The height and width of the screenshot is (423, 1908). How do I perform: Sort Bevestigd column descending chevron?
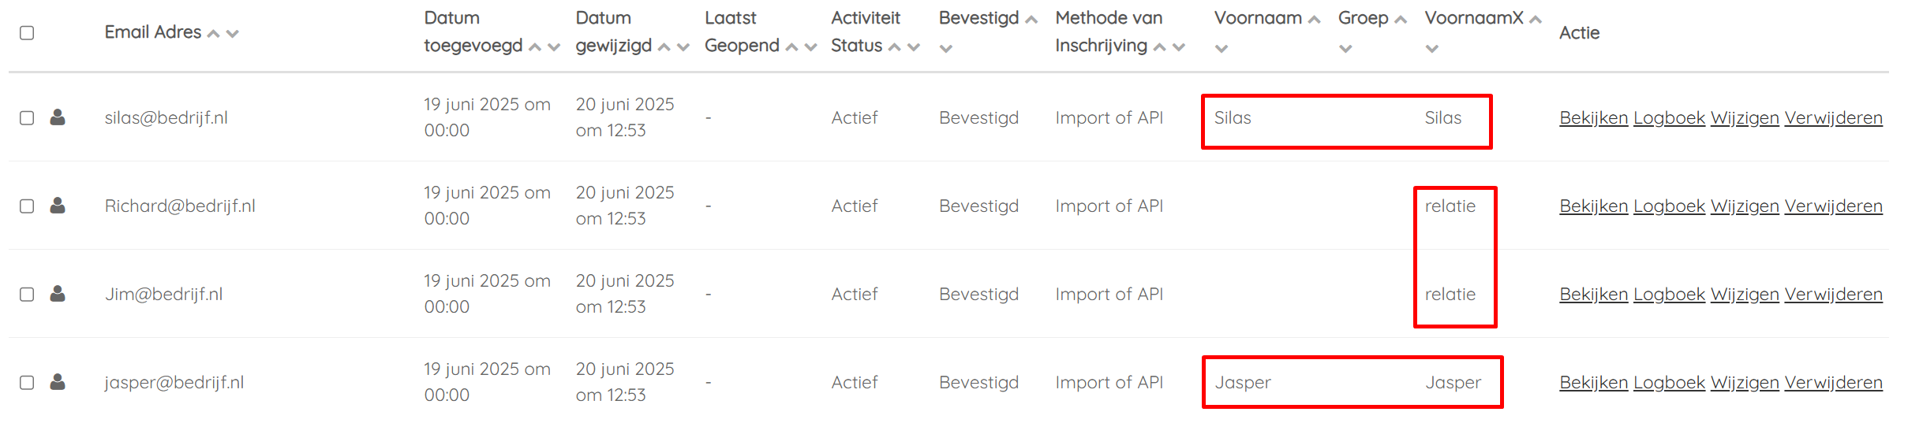pos(946,49)
